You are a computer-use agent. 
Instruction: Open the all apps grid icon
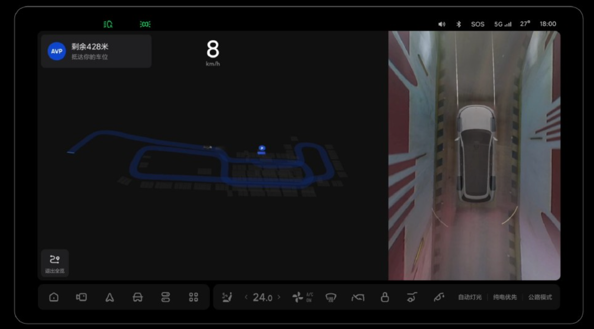point(194,297)
